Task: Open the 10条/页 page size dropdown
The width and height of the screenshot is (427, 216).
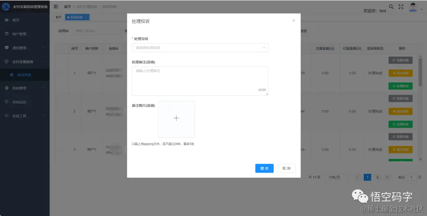Action: click(x=336, y=177)
